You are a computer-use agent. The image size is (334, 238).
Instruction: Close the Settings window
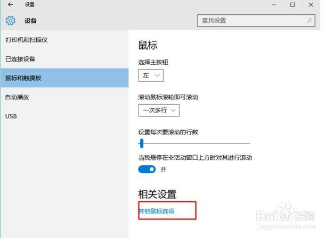(x=311, y=5)
